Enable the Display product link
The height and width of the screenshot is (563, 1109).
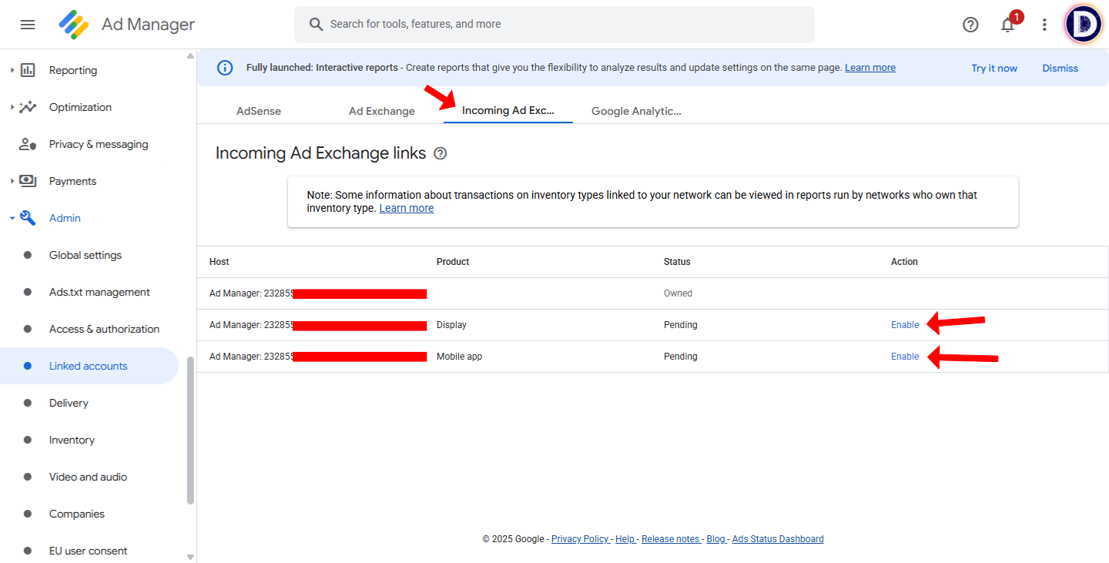tap(905, 325)
